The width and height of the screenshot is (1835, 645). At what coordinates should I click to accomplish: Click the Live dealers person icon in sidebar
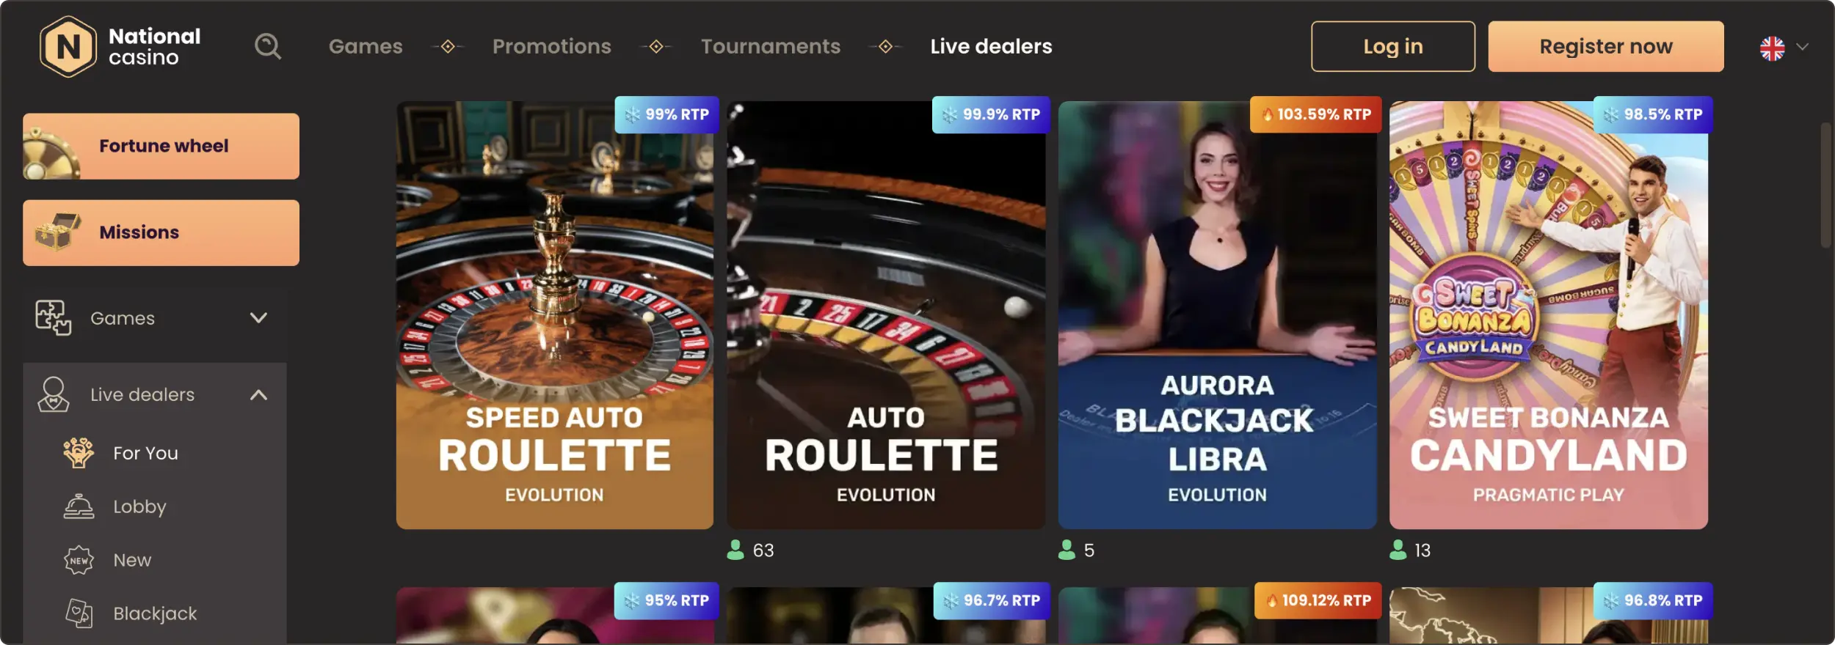54,394
